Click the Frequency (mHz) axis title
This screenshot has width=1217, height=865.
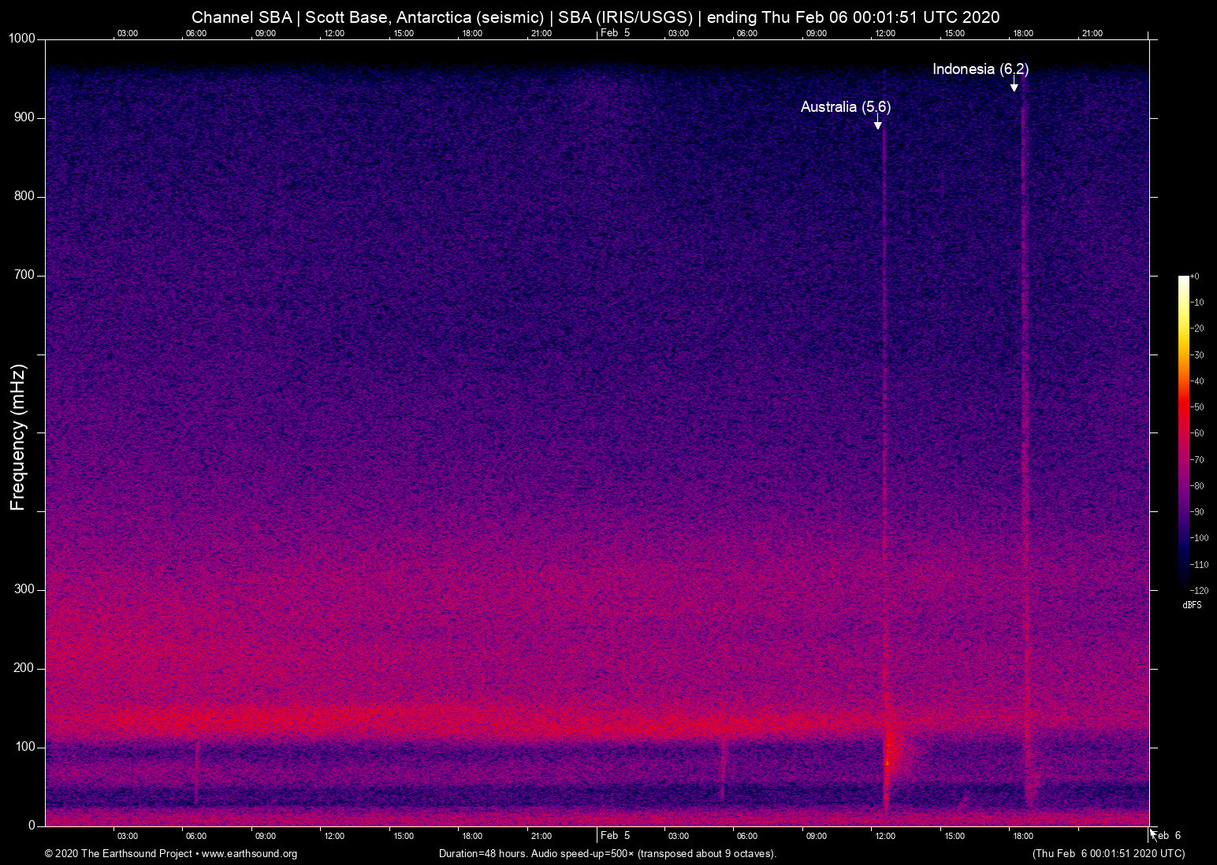[x=18, y=437]
